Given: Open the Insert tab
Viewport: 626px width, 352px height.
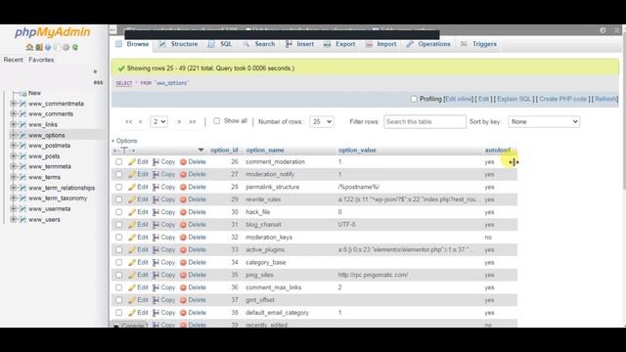Looking at the screenshot, I should (x=299, y=44).
